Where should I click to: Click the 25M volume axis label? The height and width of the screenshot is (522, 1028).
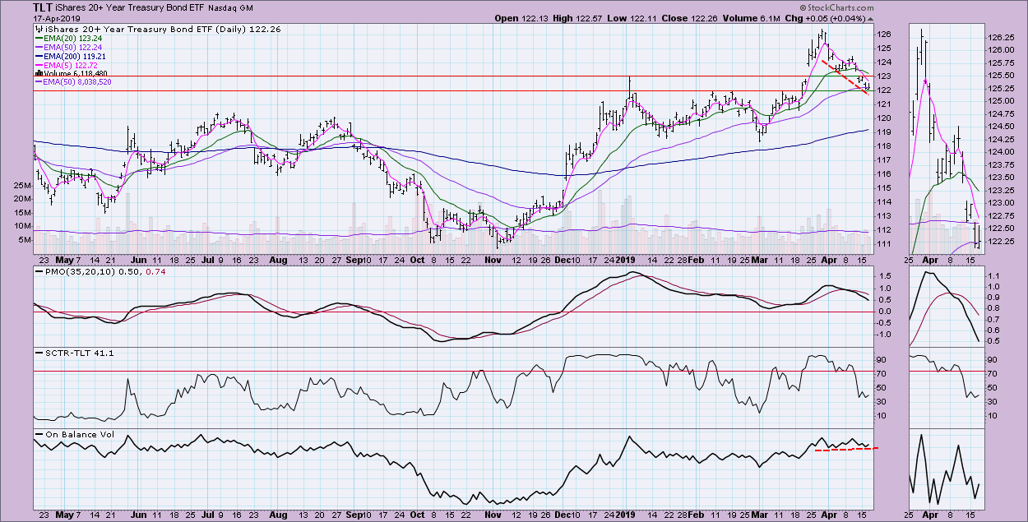click(x=21, y=186)
